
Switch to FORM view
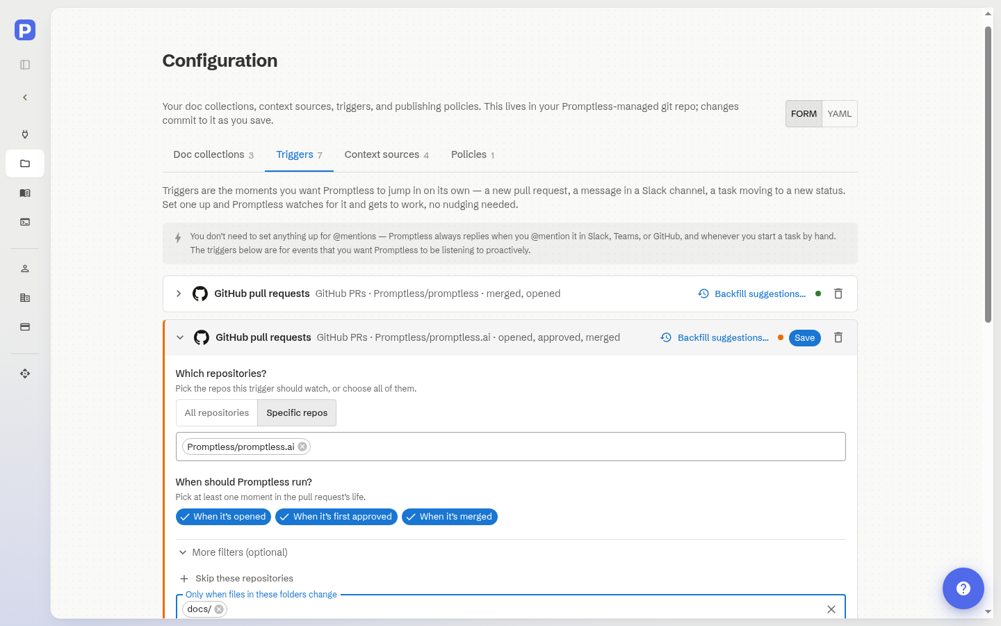click(x=804, y=114)
